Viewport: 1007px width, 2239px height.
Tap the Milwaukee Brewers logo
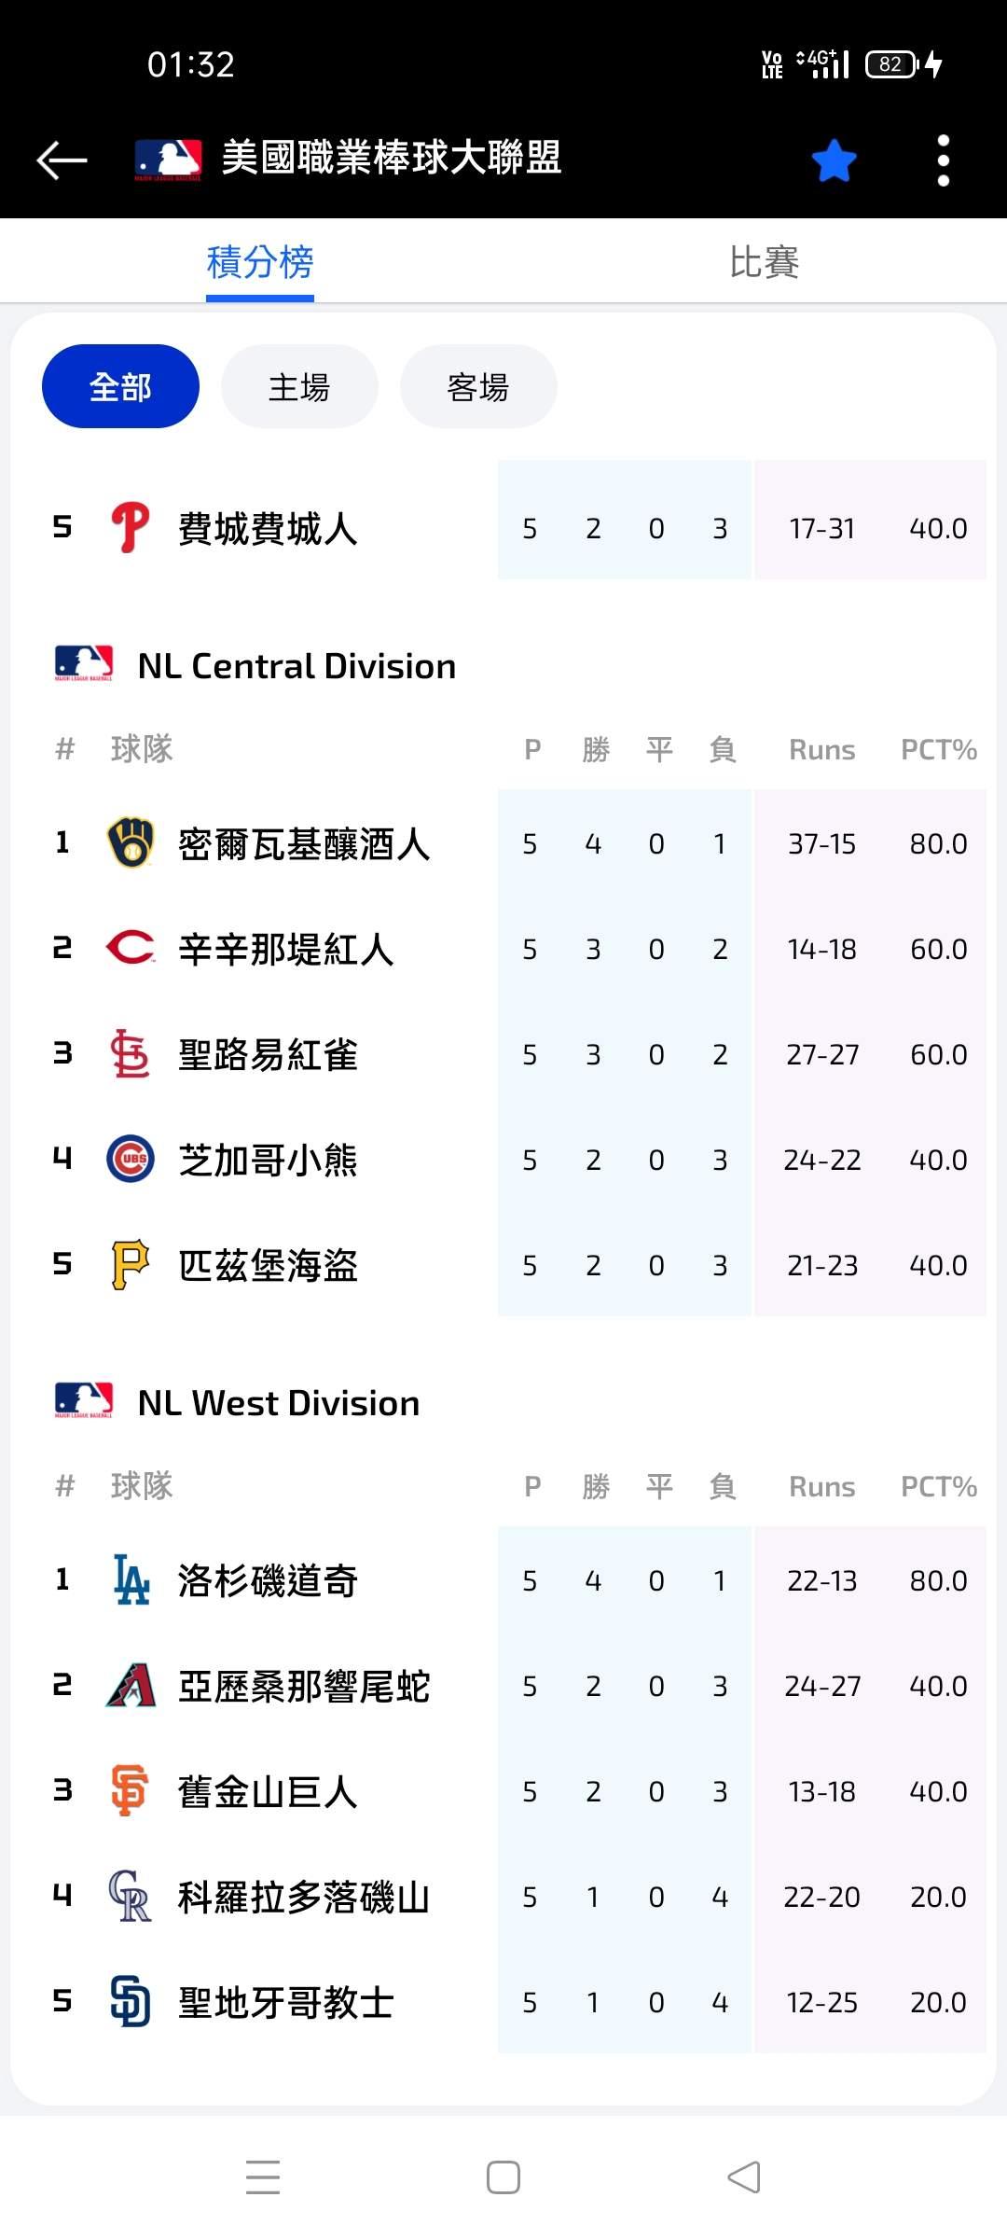tap(131, 843)
